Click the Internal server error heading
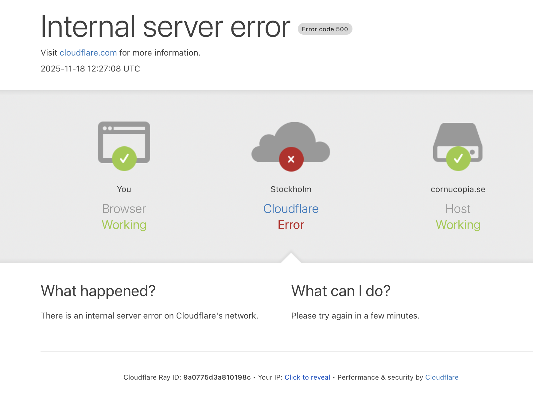Viewport: 533px width, 402px height. coord(165,27)
